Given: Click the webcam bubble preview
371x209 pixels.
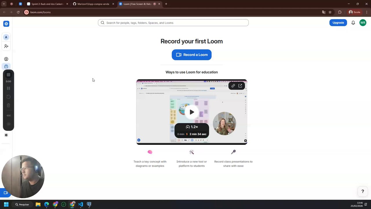Looking at the screenshot, I should click(x=23, y=176).
